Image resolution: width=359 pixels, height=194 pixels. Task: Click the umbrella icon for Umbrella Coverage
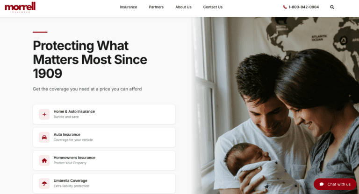pyautogui.click(x=44, y=183)
